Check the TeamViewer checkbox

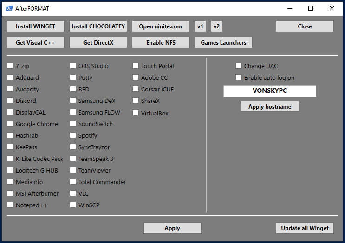pos(73,170)
